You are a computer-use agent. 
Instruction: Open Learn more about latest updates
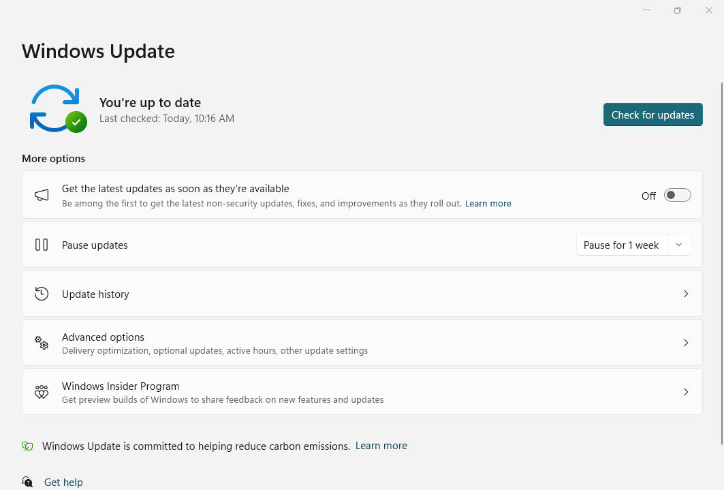tap(488, 204)
